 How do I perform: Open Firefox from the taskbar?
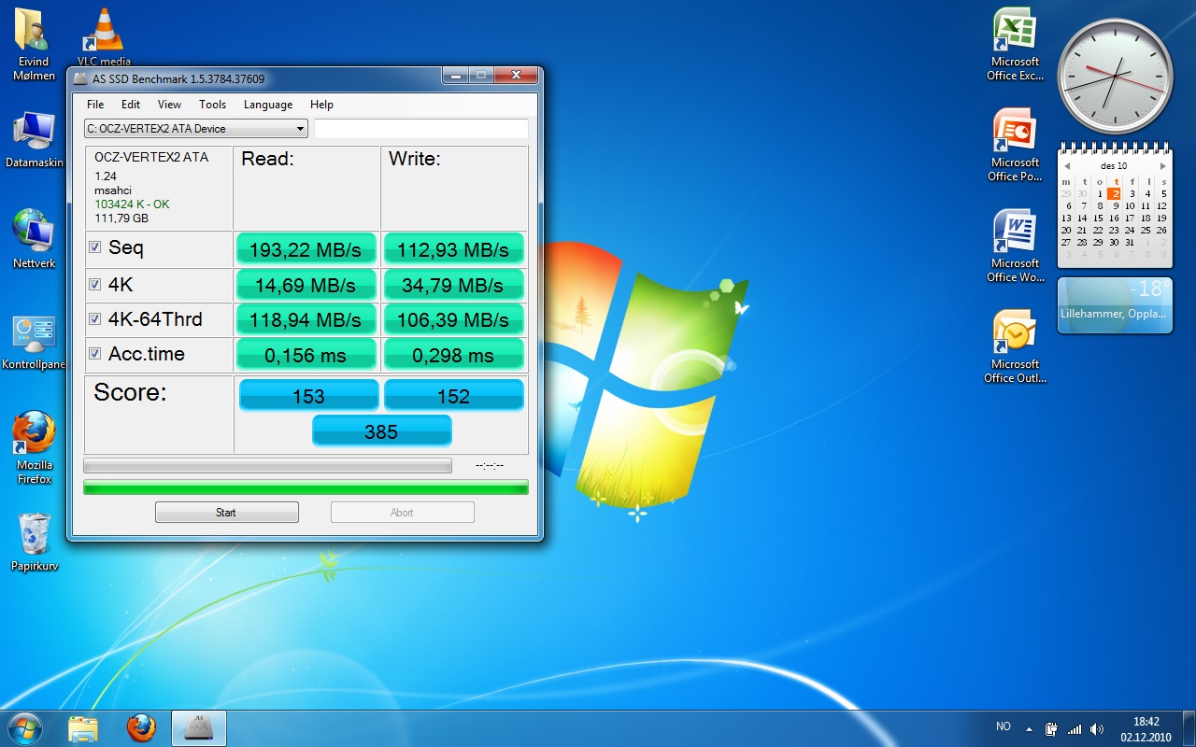tap(141, 728)
